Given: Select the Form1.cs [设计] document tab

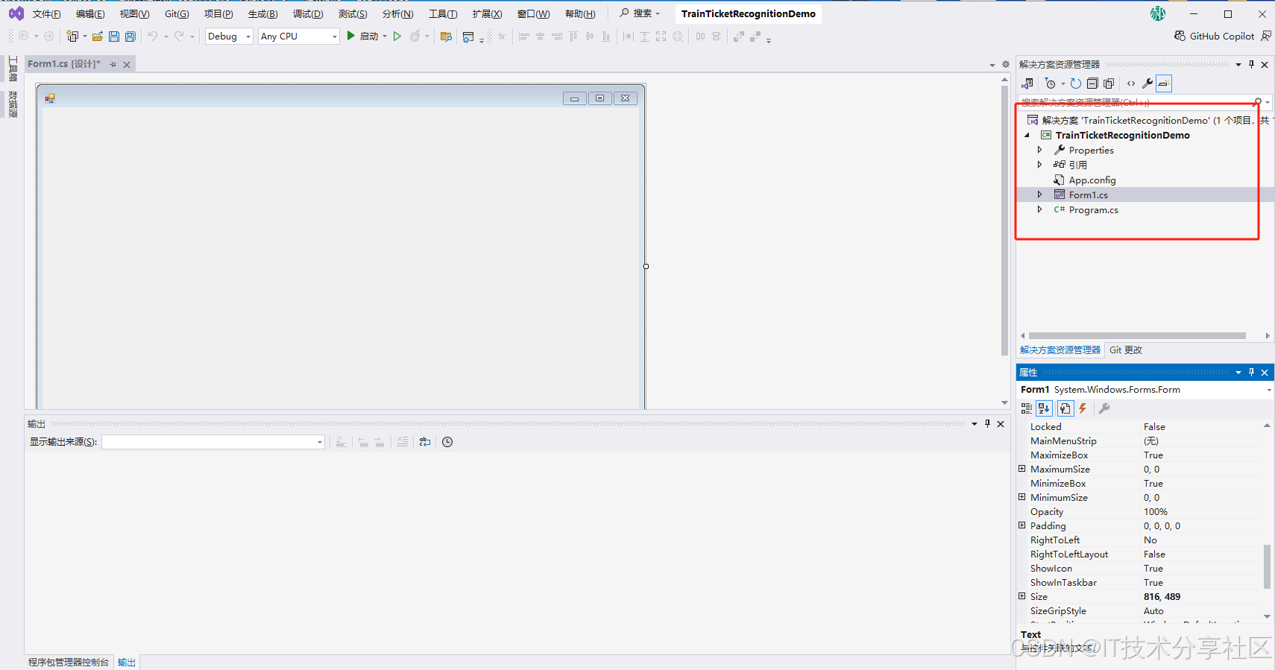Looking at the screenshot, I should [x=64, y=64].
